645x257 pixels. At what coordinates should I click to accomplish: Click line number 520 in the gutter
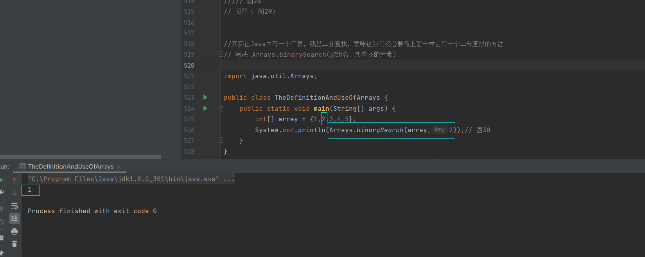(189, 65)
